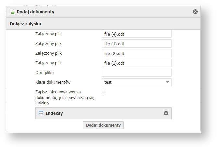Click the document icon beside Dodaj dokumenty title
The width and height of the screenshot is (217, 149).
tap(12, 12)
